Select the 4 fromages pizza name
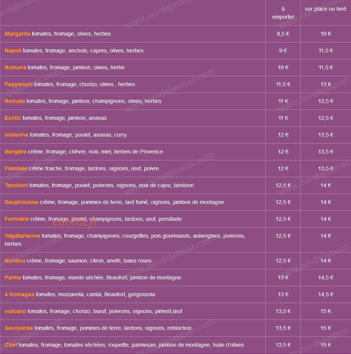The width and height of the screenshot is (351, 354). (x=20, y=294)
